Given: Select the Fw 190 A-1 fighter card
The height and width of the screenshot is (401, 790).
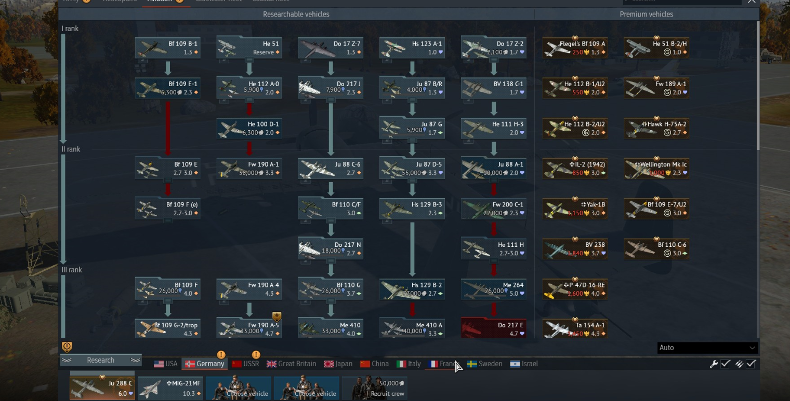Looking at the screenshot, I should [249, 169].
